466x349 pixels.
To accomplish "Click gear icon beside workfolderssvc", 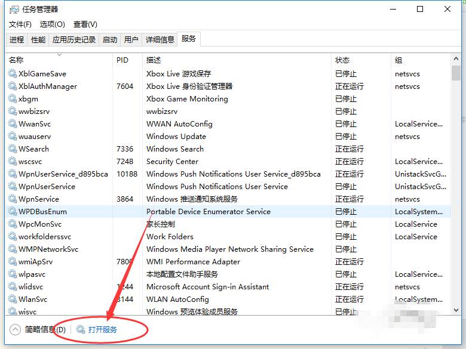I will (x=13, y=236).
